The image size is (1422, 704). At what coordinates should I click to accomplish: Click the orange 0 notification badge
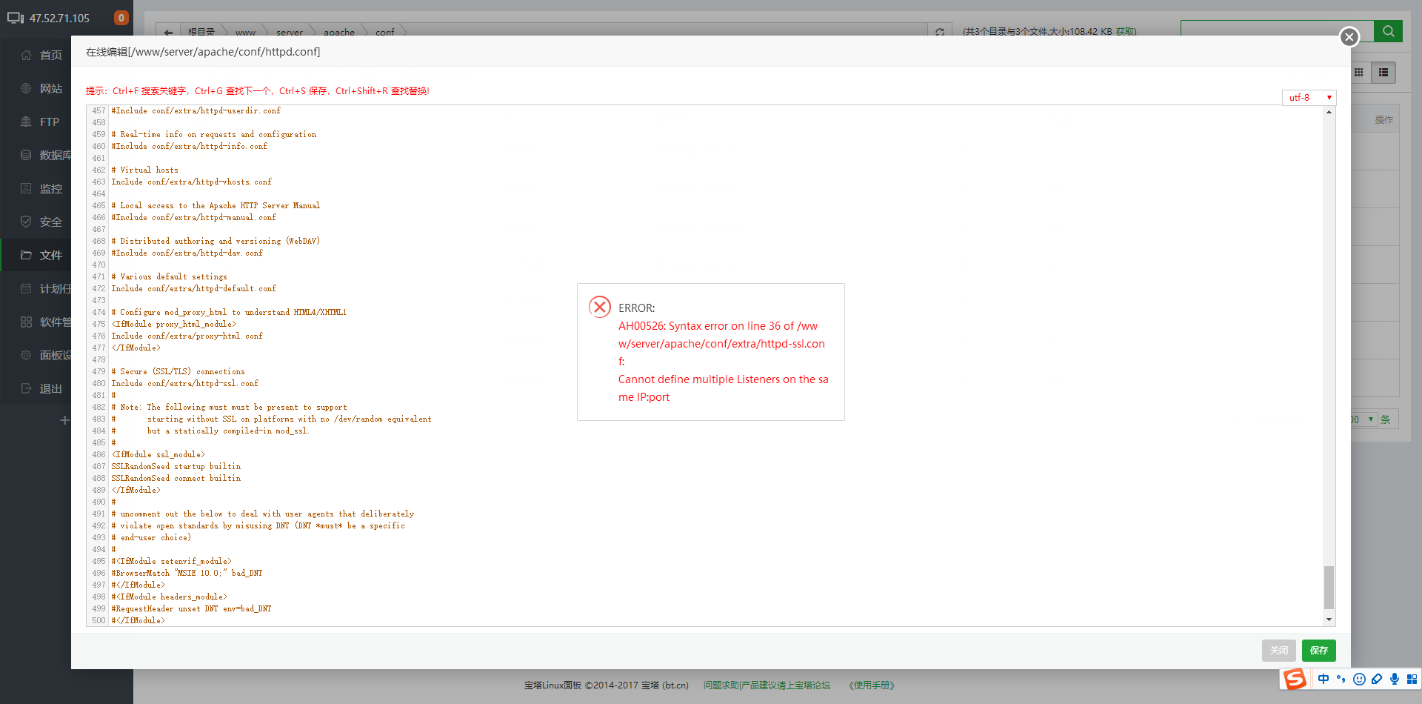click(x=121, y=18)
